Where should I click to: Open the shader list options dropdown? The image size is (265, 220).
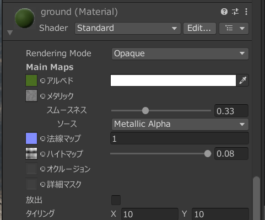[234, 28]
